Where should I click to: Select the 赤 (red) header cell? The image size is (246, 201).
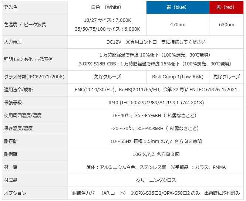(x=226, y=7)
